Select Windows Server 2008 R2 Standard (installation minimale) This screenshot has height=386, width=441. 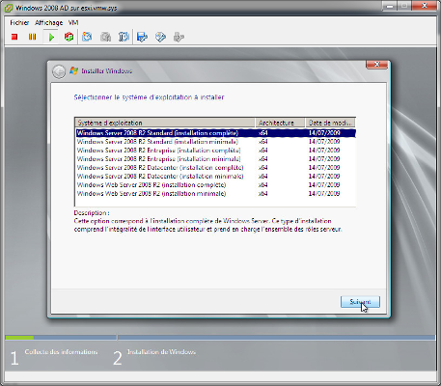tap(216, 142)
